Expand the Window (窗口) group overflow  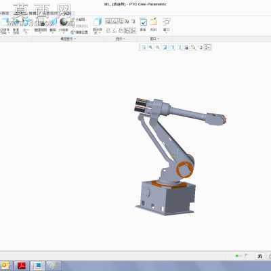click(x=154, y=39)
